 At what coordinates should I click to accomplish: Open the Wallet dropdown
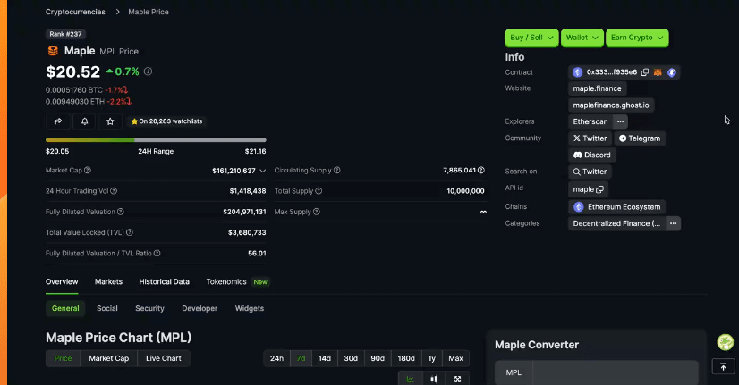(582, 38)
